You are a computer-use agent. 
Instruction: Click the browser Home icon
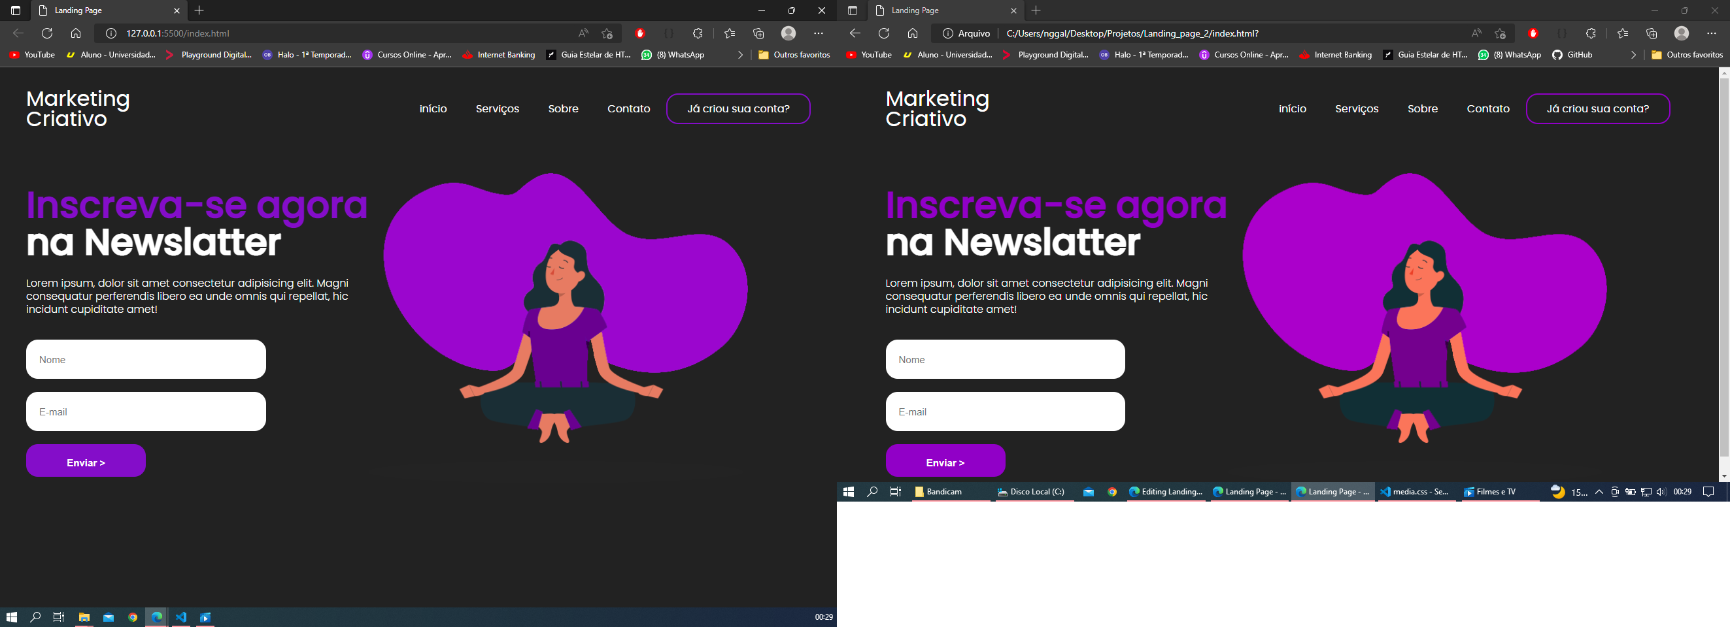click(76, 33)
